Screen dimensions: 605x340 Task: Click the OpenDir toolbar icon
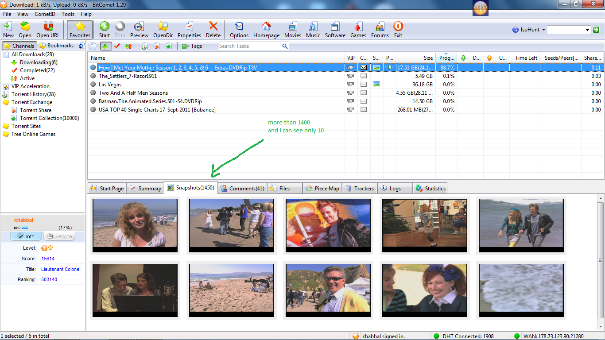coord(163,30)
